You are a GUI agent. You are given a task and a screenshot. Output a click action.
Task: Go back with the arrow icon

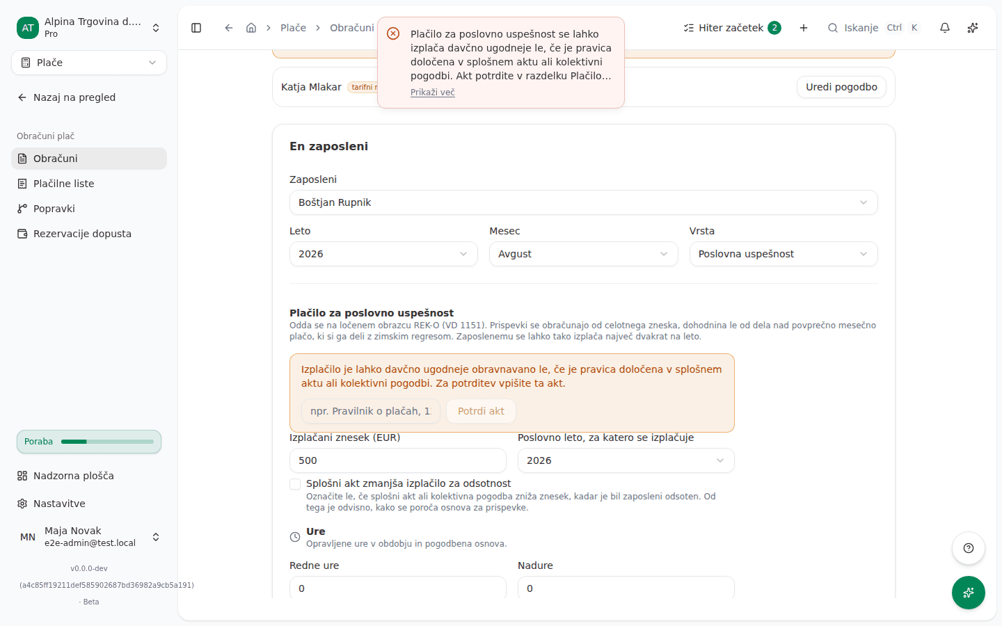[228, 28]
